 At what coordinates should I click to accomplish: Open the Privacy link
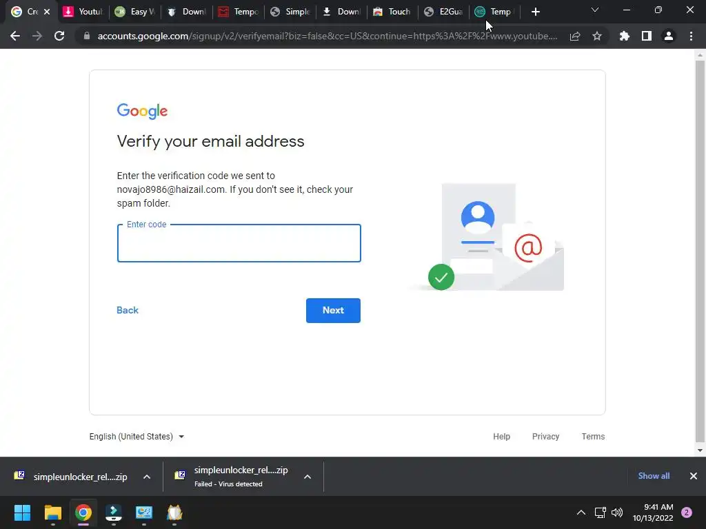[x=546, y=436]
